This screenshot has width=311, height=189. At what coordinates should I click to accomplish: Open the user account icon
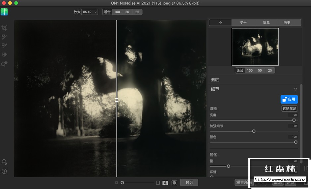coord(4,162)
